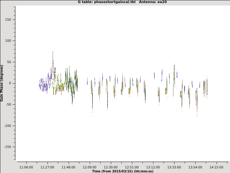Click the -100 y-axis tick label
230x173 pixels.
(x=7, y=126)
